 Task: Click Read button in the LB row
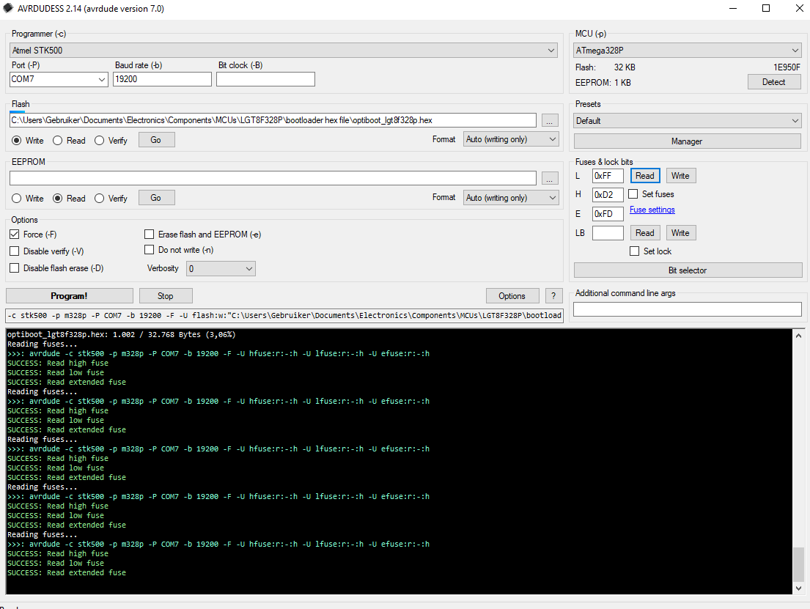click(644, 233)
